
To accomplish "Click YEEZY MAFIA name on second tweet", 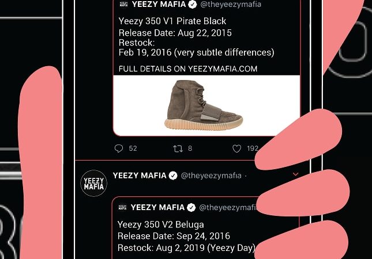I will (140, 176).
